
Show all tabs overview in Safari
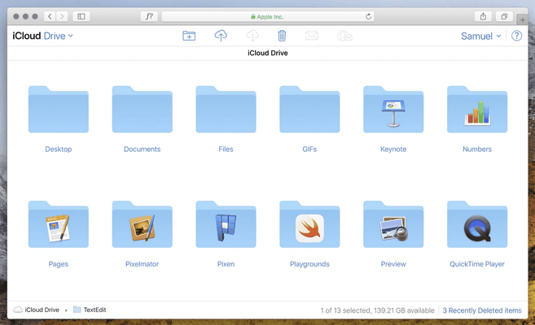pyautogui.click(x=504, y=16)
